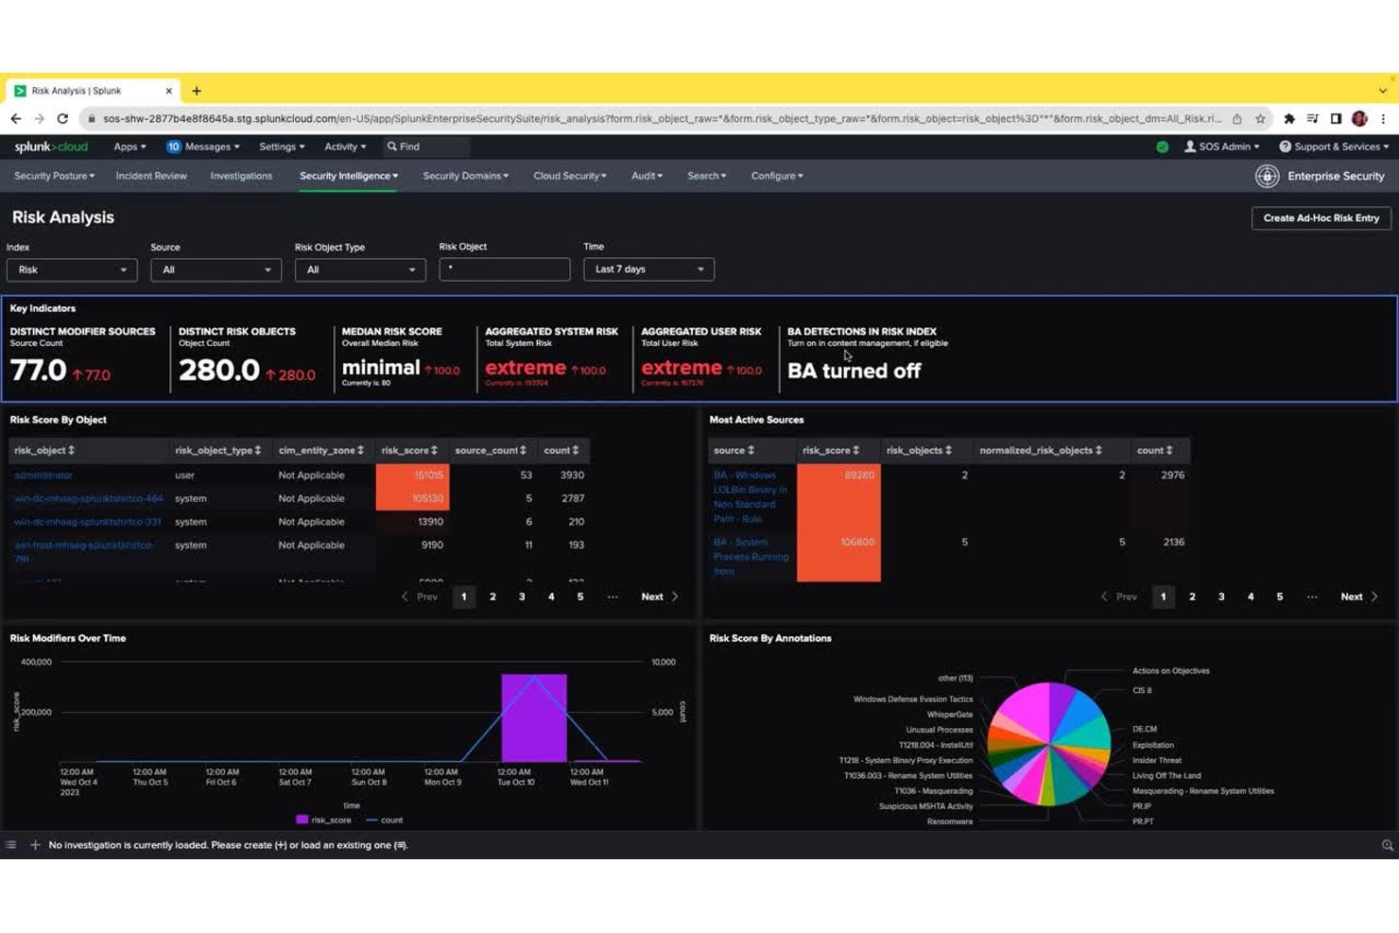The width and height of the screenshot is (1399, 933).
Task: Expand the Risk Object Type dropdown
Action: click(x=360, y=269)
